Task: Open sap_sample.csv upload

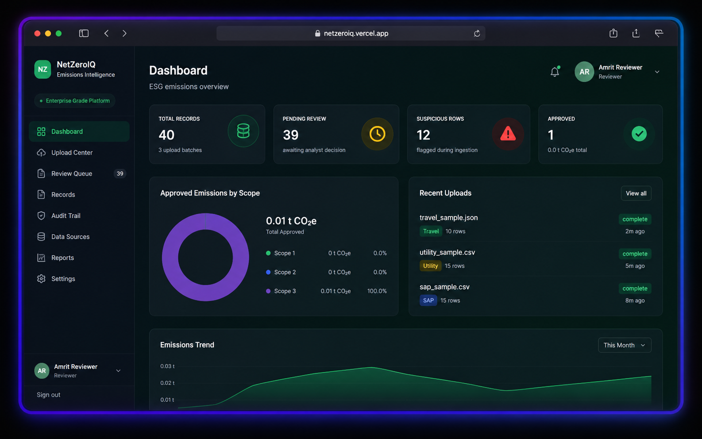Action: point(444,287)
